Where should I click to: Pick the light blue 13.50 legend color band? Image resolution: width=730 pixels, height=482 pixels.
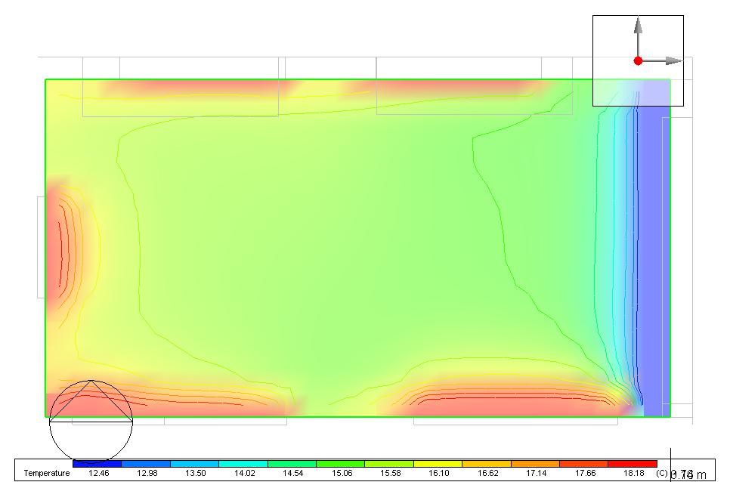(195, 464)
